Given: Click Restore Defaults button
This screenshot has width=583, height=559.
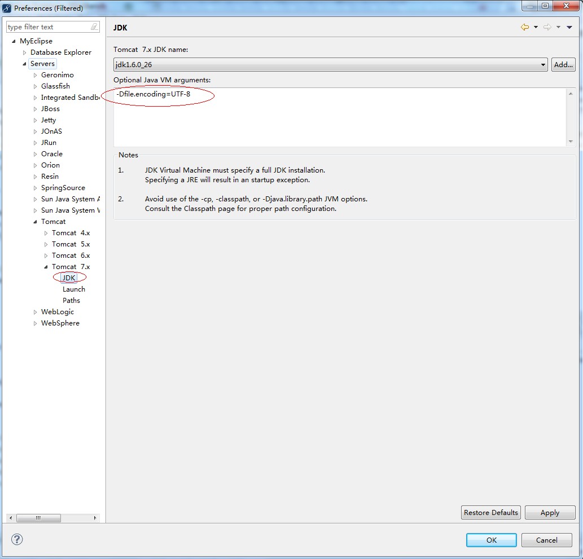Looking at the screenshot, I should tap(491, 513).
